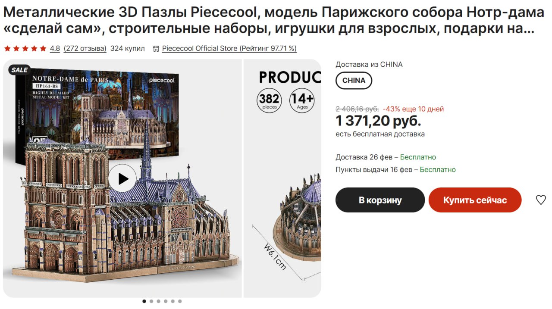
Task: Open the 272 отзыва reviews link
Action: (85, 49)
